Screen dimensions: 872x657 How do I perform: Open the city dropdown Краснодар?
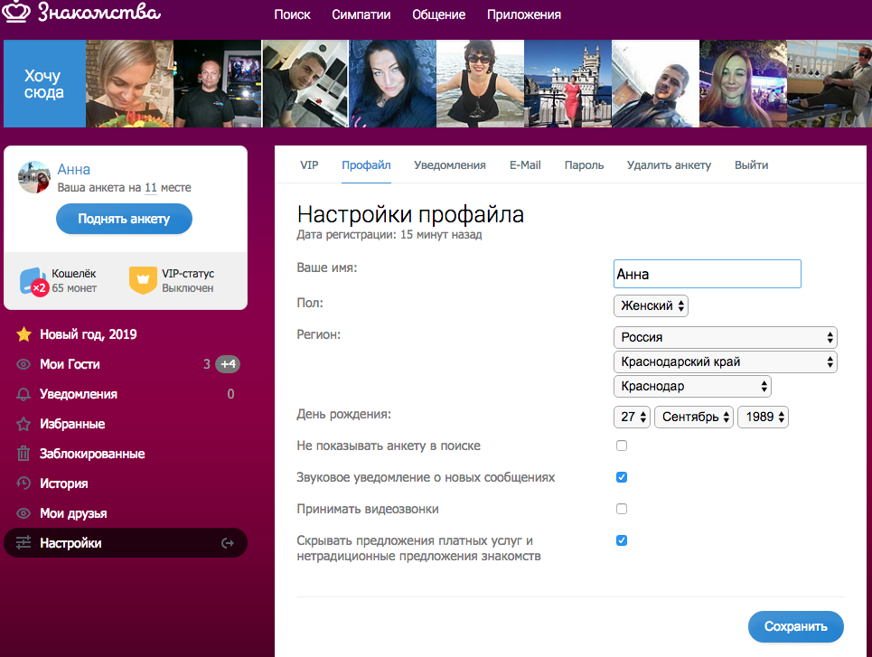693,387
